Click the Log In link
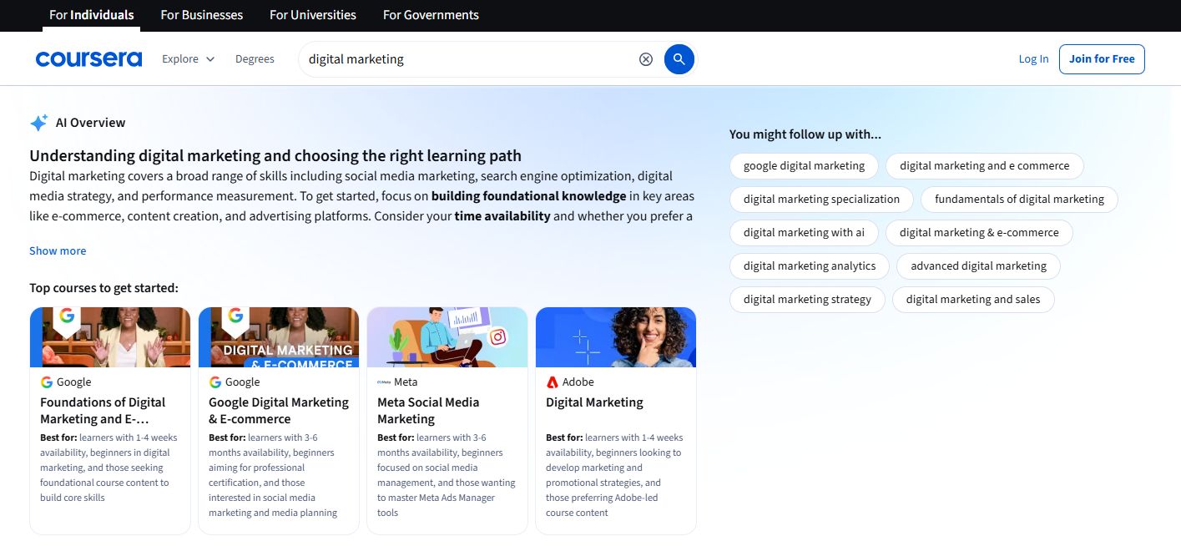Viewport: 1181px width, 546px height. 1033,59
